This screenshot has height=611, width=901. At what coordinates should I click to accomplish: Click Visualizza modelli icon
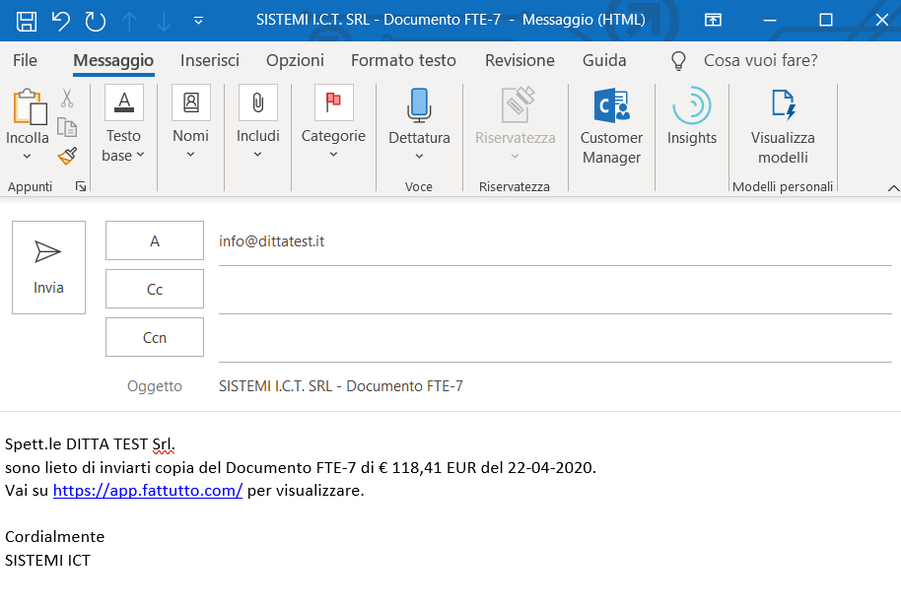point(784,105)
